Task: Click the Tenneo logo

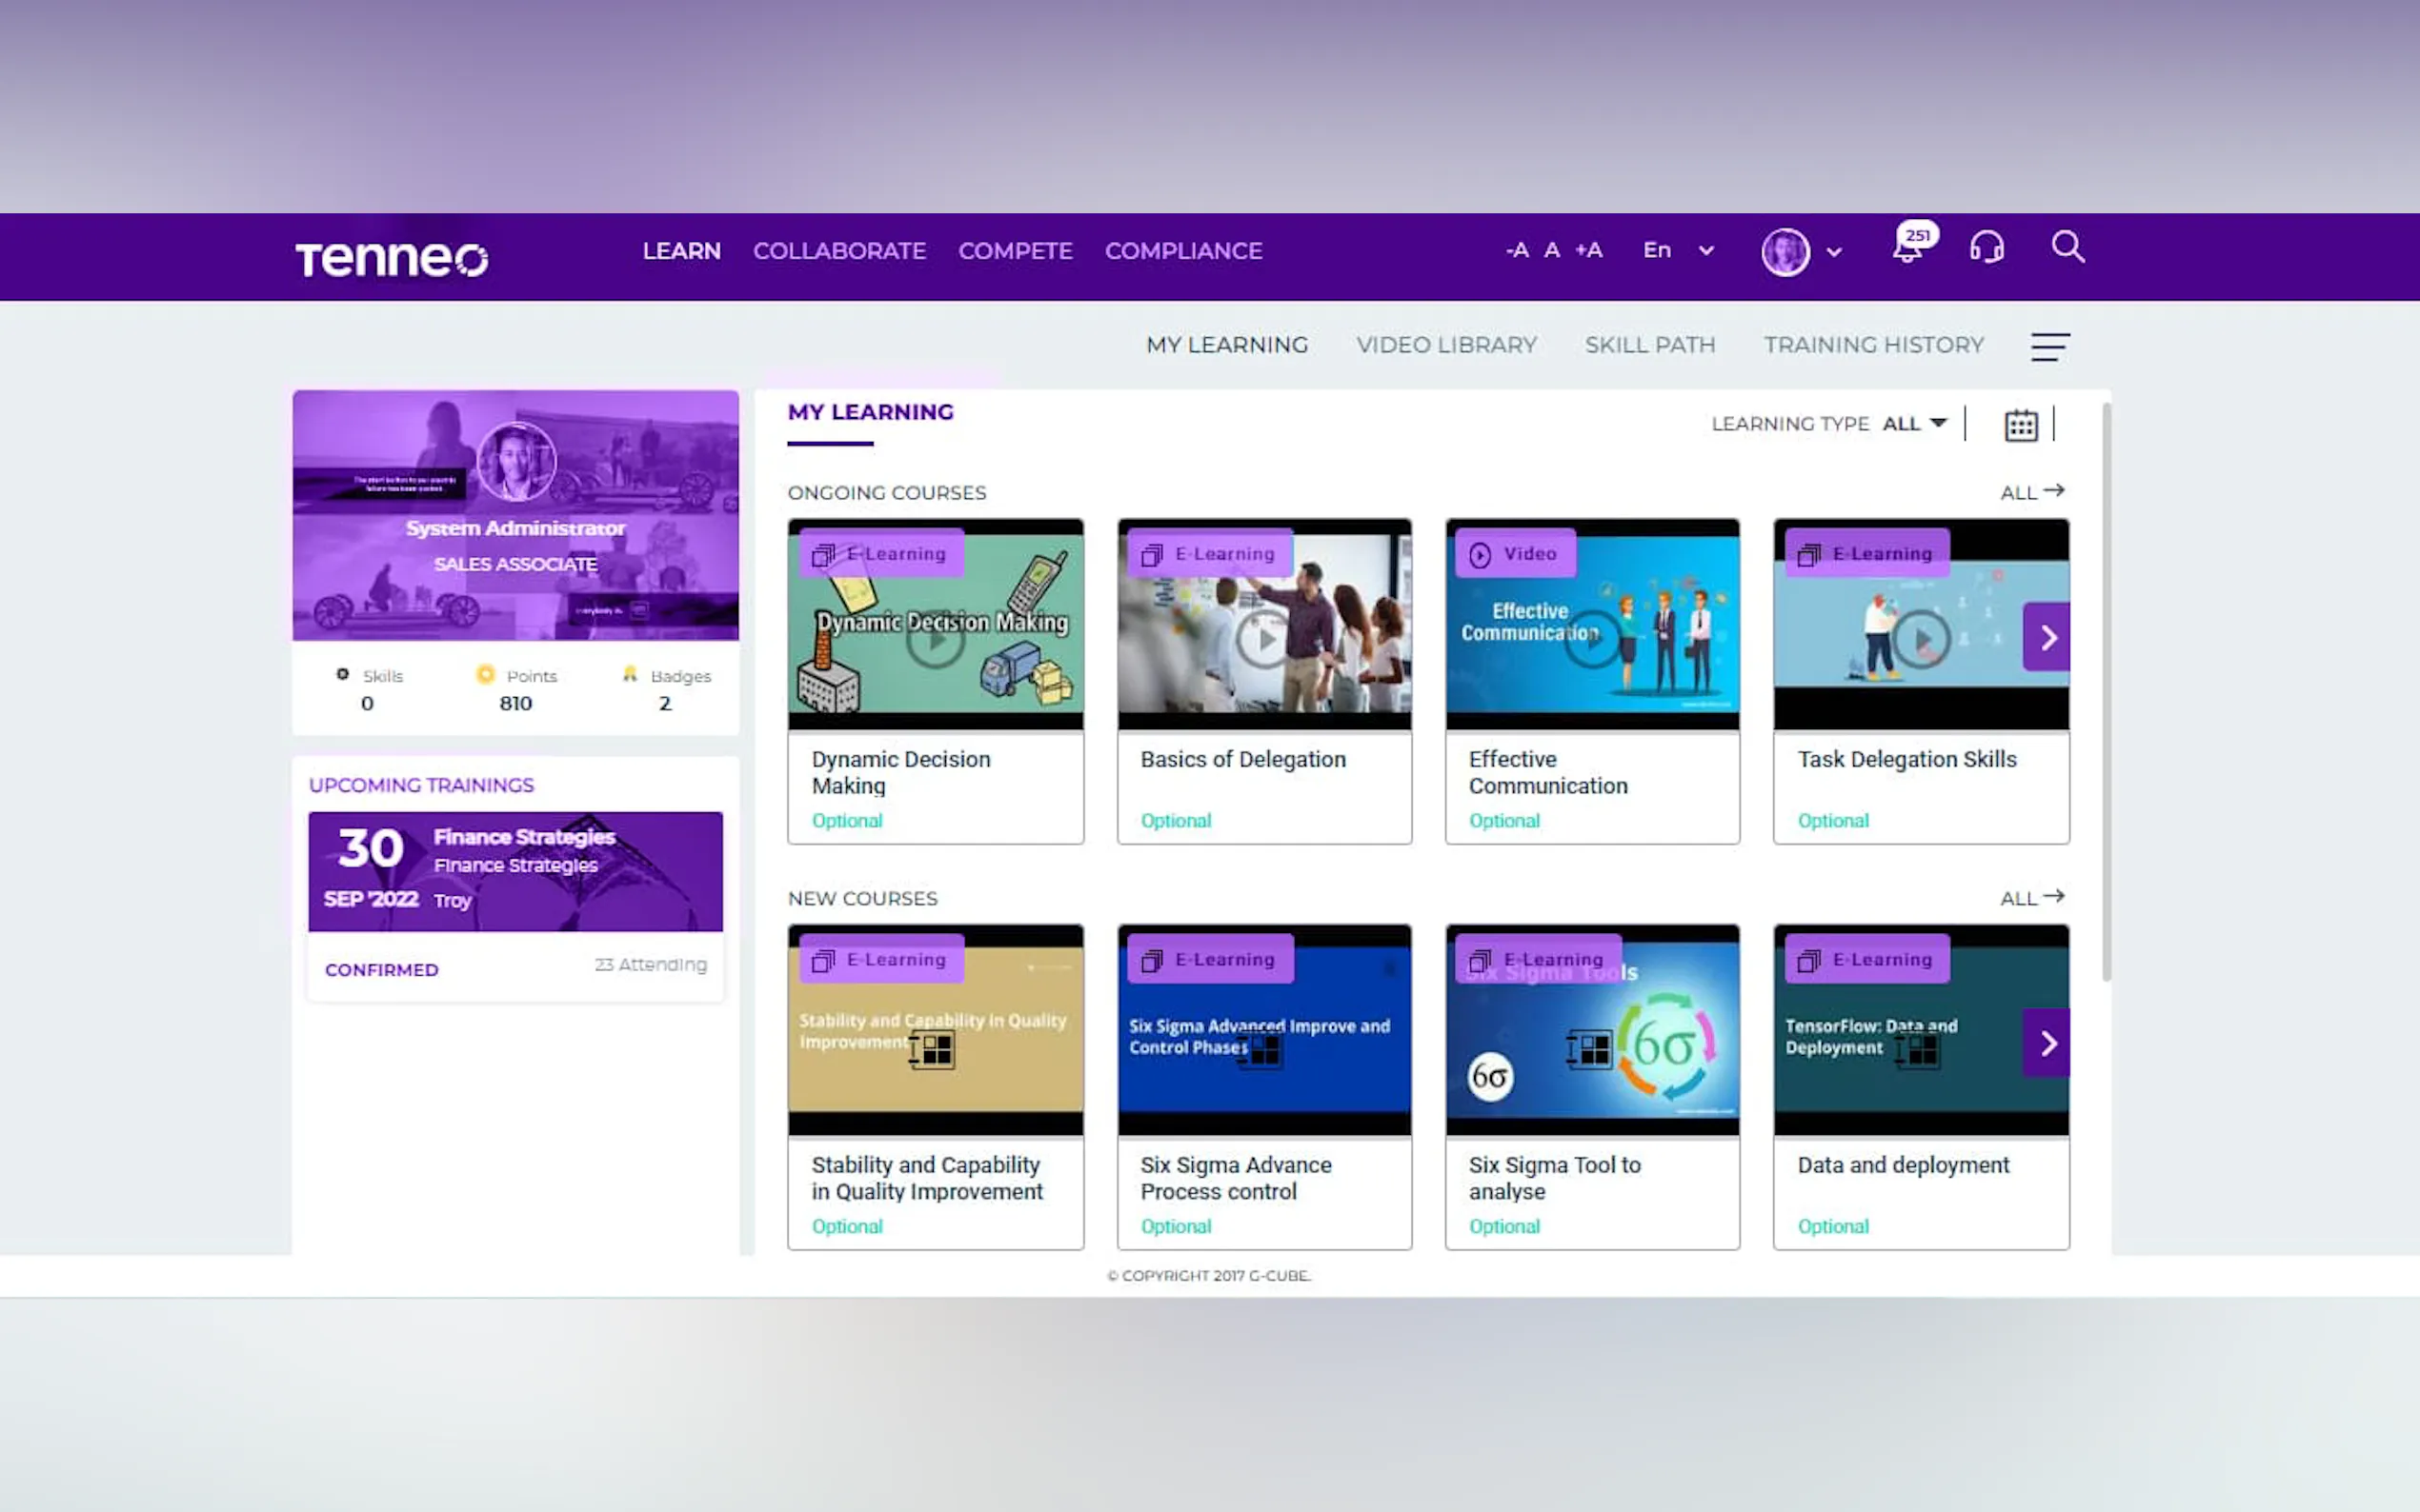Action: 392,258
